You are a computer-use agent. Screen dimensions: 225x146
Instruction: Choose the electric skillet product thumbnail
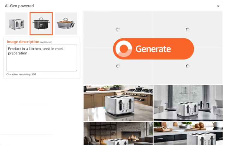click(x=66, y=23)
